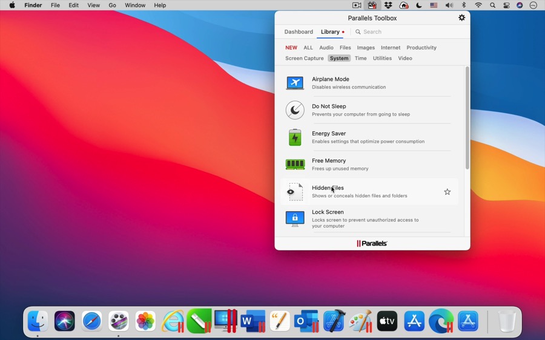The image size is (545, 340).
Task: Star Hidden Files as a favorite
Action: coord(448,192)
